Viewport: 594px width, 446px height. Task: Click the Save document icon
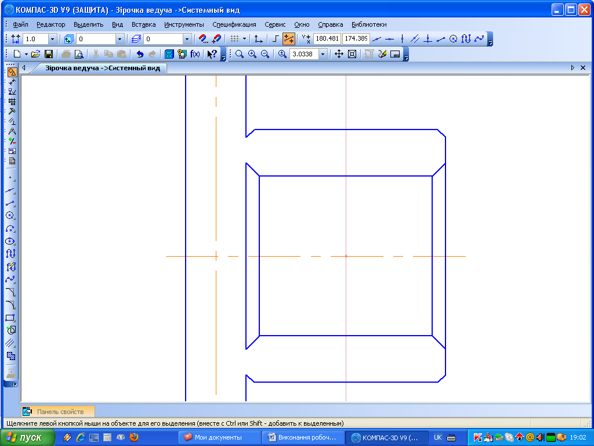coord(49,54)
